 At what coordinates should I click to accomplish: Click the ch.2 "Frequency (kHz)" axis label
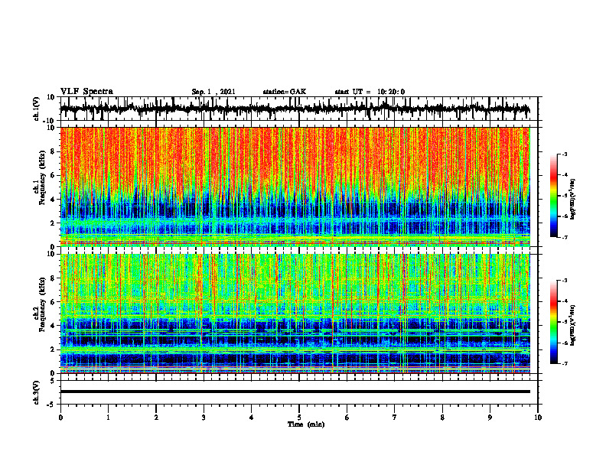pyautogui.click(x=42, y=304)
